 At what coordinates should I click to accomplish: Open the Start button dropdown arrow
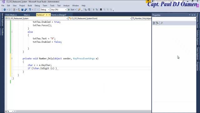(76, 10)
